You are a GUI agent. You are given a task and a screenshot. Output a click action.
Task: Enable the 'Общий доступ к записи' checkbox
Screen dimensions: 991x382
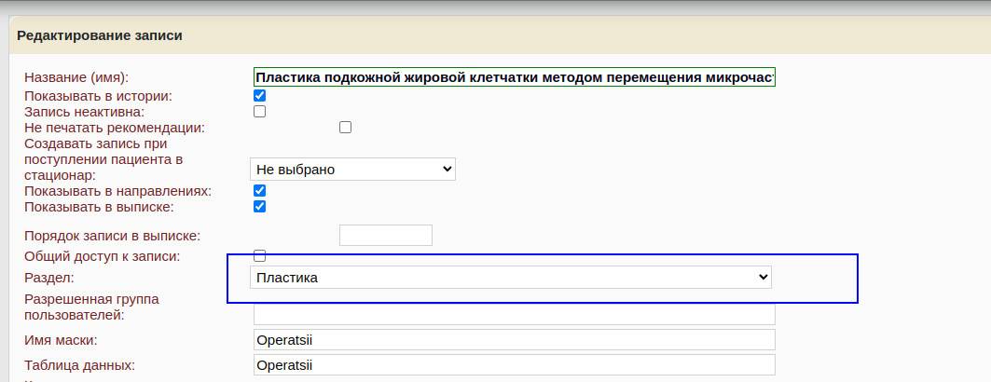click(260, 255)
